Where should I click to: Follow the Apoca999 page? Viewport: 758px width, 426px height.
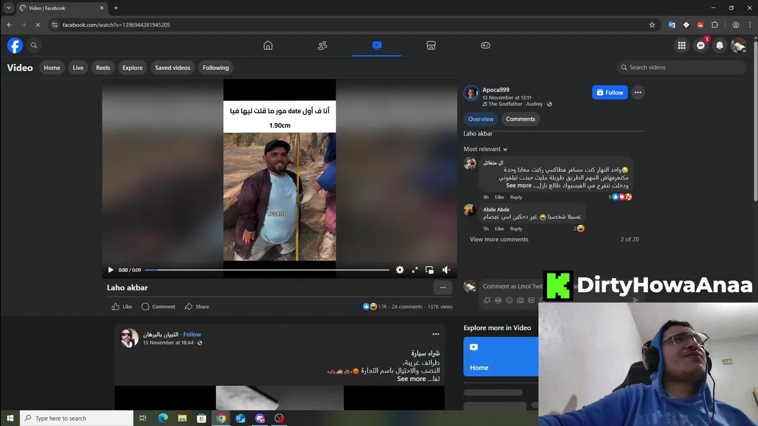pyautogui.click(x=610, y=92)
